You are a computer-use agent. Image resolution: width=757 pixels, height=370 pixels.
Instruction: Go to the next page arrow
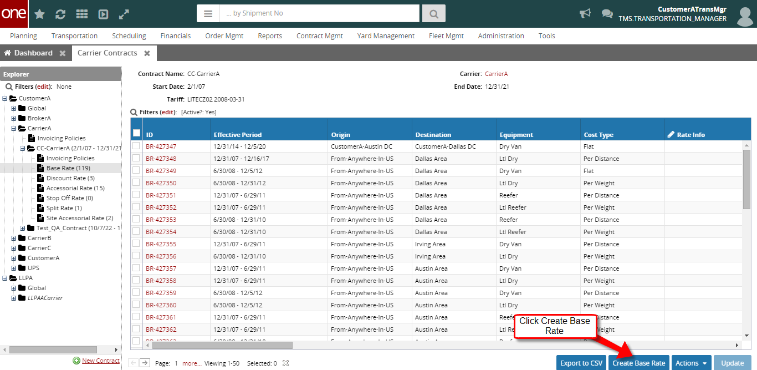point(145,363)
